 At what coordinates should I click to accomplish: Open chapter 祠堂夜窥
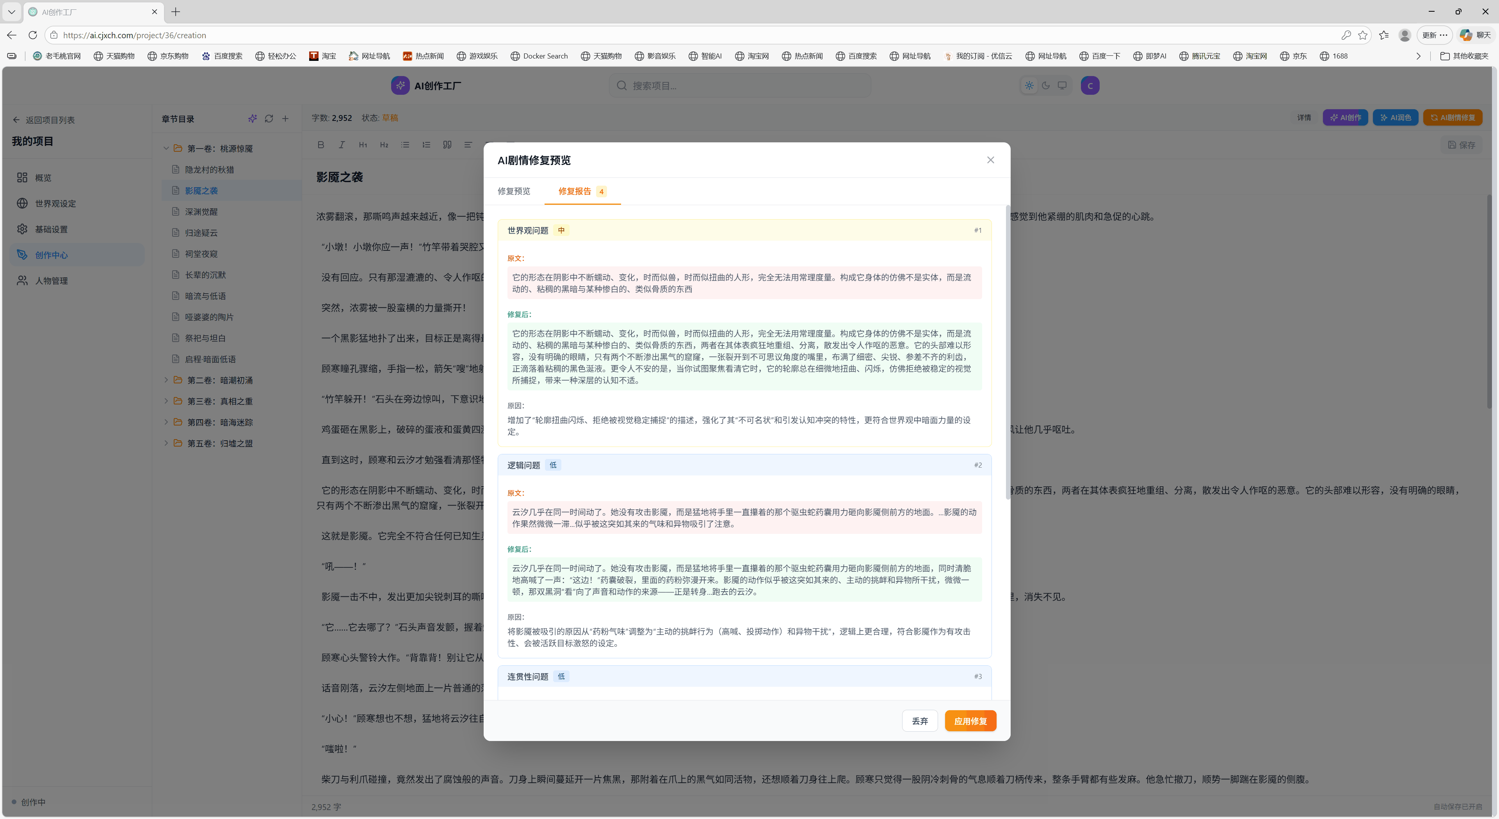231,253
